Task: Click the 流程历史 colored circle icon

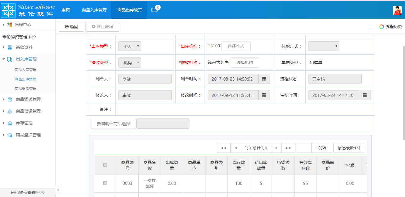Action: [x=381, y=26]
